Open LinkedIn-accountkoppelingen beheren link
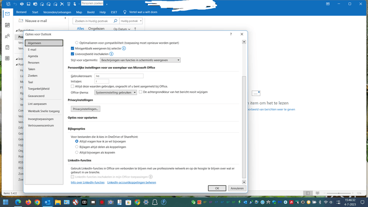Viewport: 368px width, 207px height. click(x=132, y=183)
